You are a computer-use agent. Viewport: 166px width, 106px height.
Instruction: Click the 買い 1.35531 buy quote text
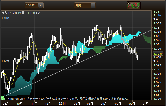click(31, 13)
